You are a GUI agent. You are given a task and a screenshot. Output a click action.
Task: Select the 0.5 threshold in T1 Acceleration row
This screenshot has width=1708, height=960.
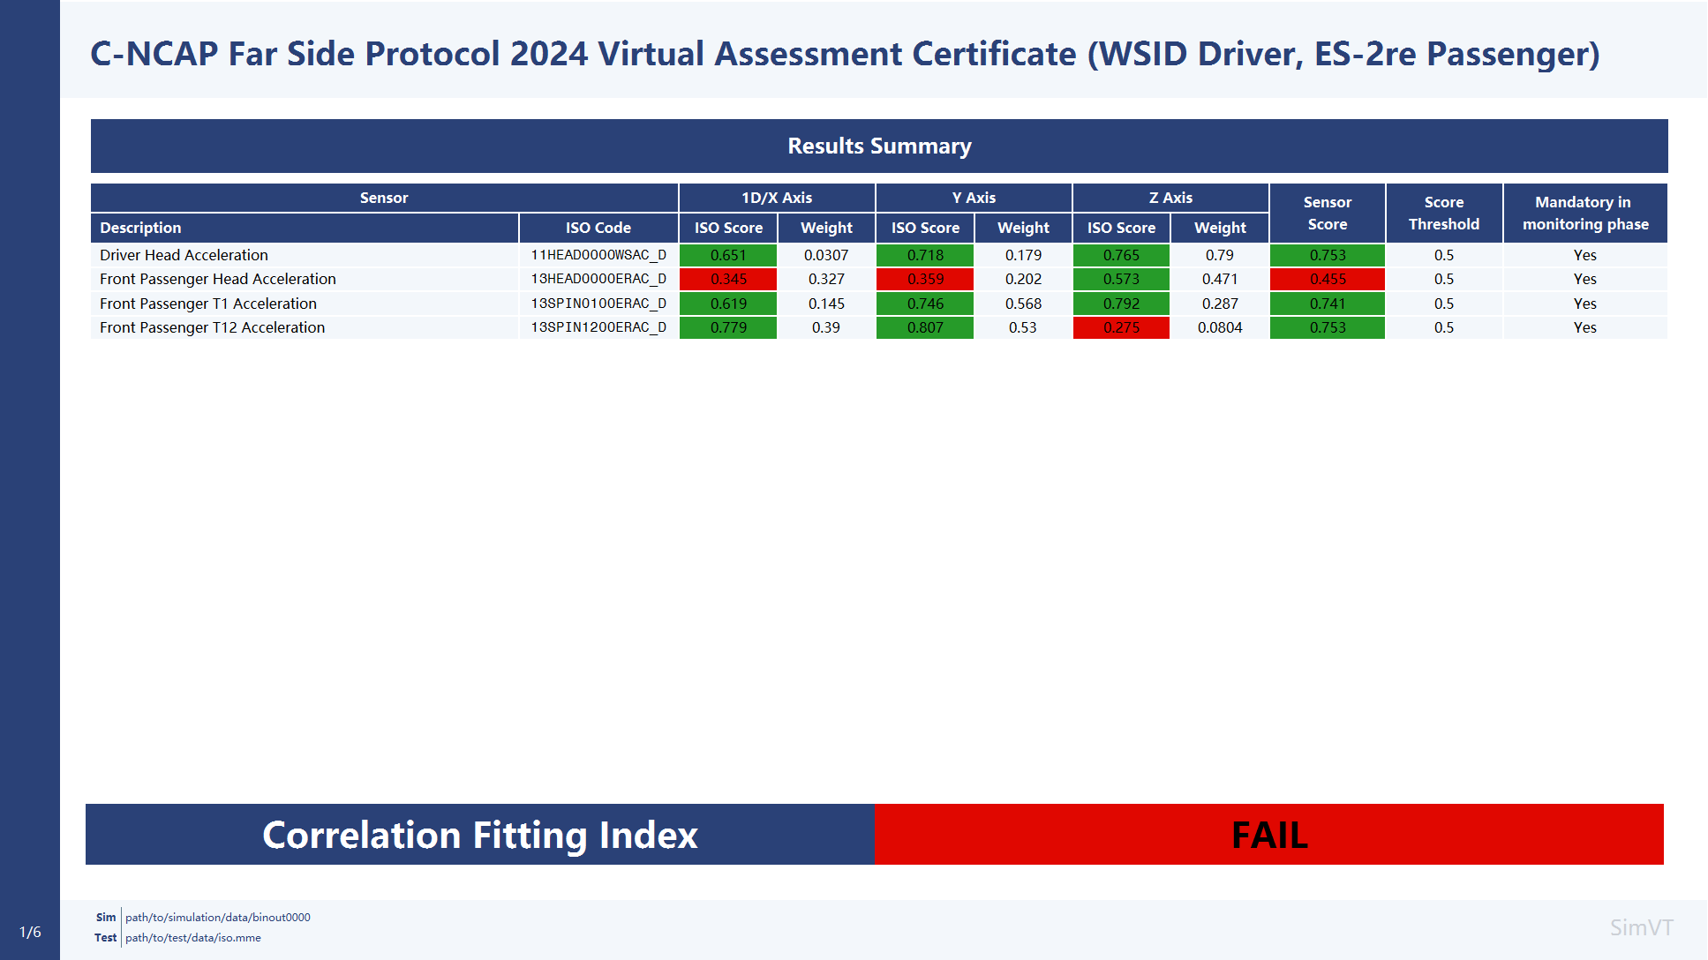1444,304
